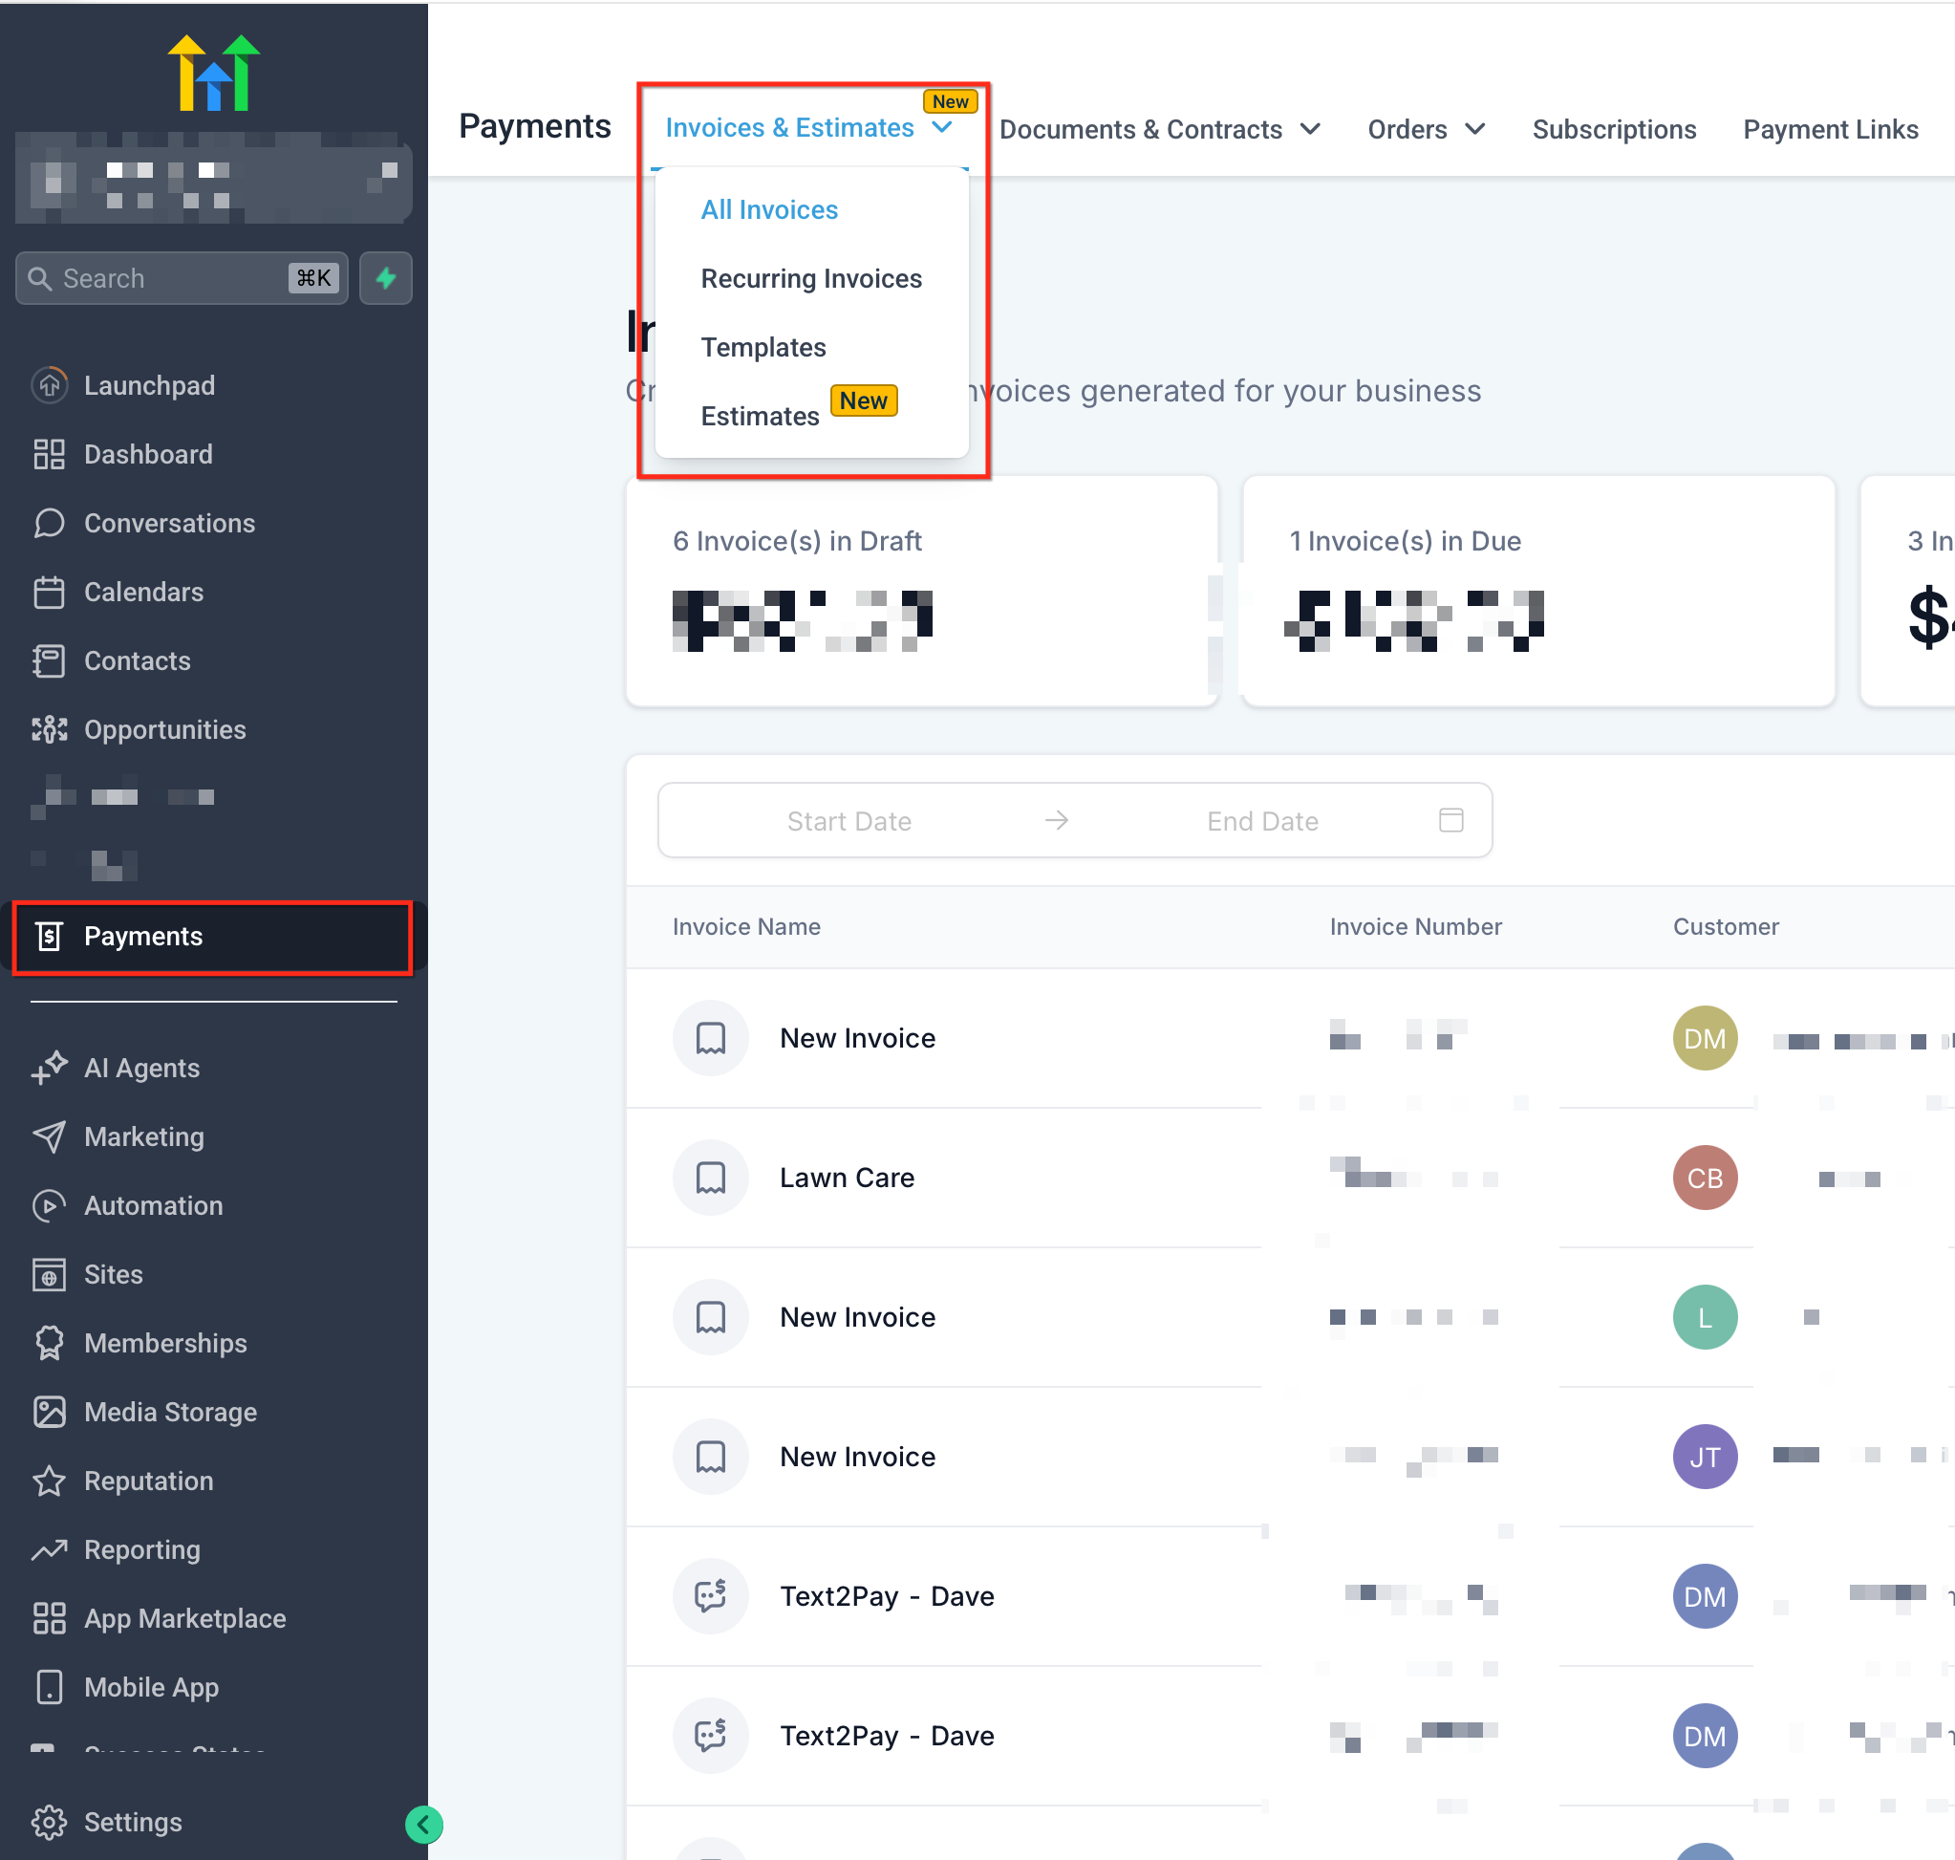This screenshot has width=1955, height=1860.
Task: Collapse sidebar with green arrow button
Action: [x=423, y=1825]
